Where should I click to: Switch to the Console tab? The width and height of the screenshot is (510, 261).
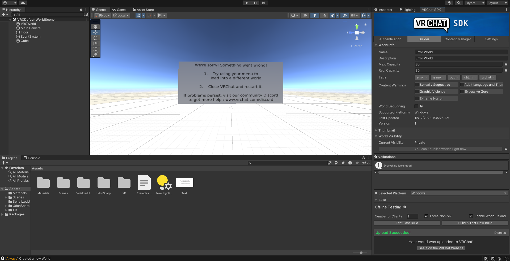tap(32, 158)
